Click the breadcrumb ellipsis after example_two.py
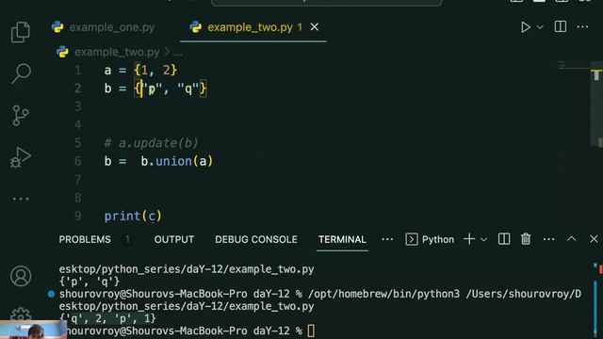 point(178,53)
